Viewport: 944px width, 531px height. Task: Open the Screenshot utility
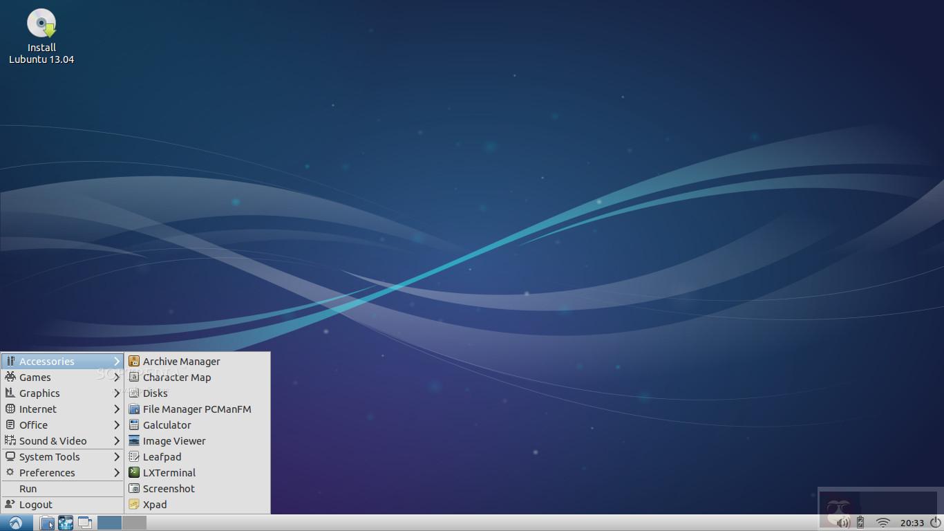pos(168,488)
